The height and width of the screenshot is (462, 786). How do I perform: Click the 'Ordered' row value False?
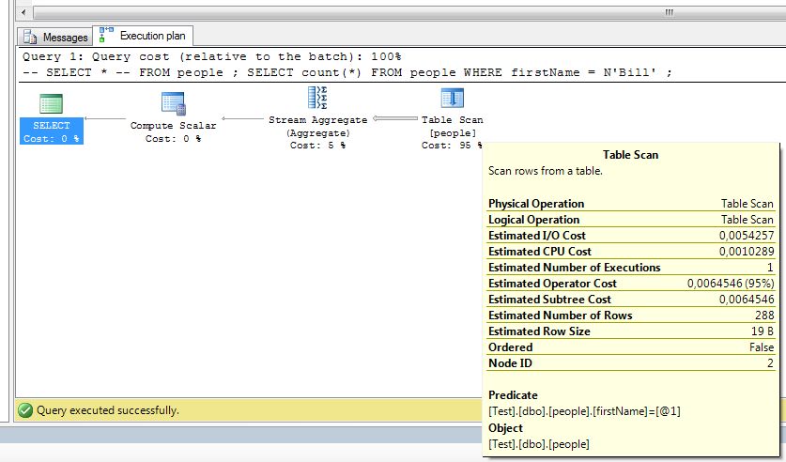[x=762, y=347]
